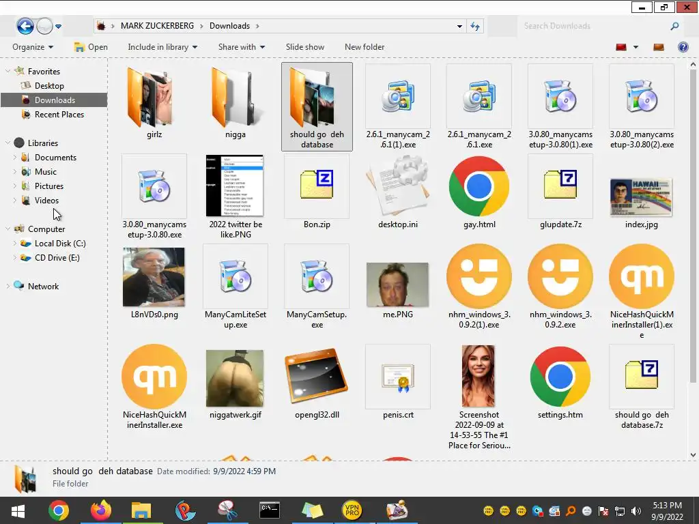Select the me.PNG image thumbnail
The height and width of the screenshot is (524, 699).
398,285
